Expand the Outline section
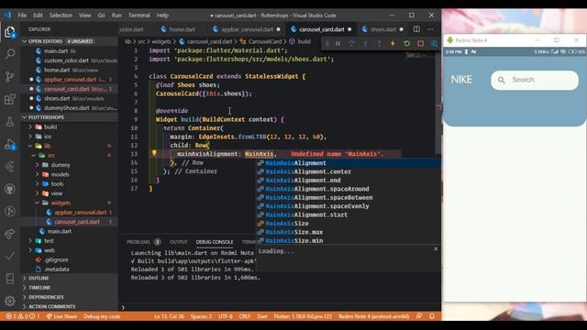This screenshot has height=330, width=587. (x=39, y=279)
